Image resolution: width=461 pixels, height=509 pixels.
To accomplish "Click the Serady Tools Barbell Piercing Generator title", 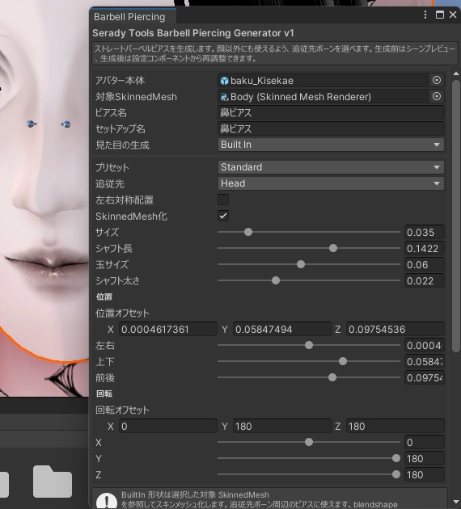I will pos(193,33).
